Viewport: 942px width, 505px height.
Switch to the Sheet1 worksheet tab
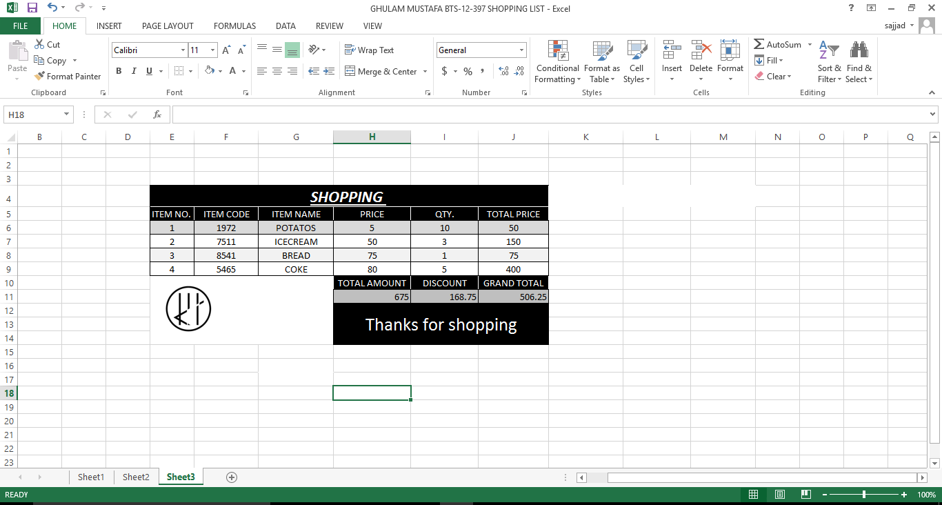pos(90,477)
